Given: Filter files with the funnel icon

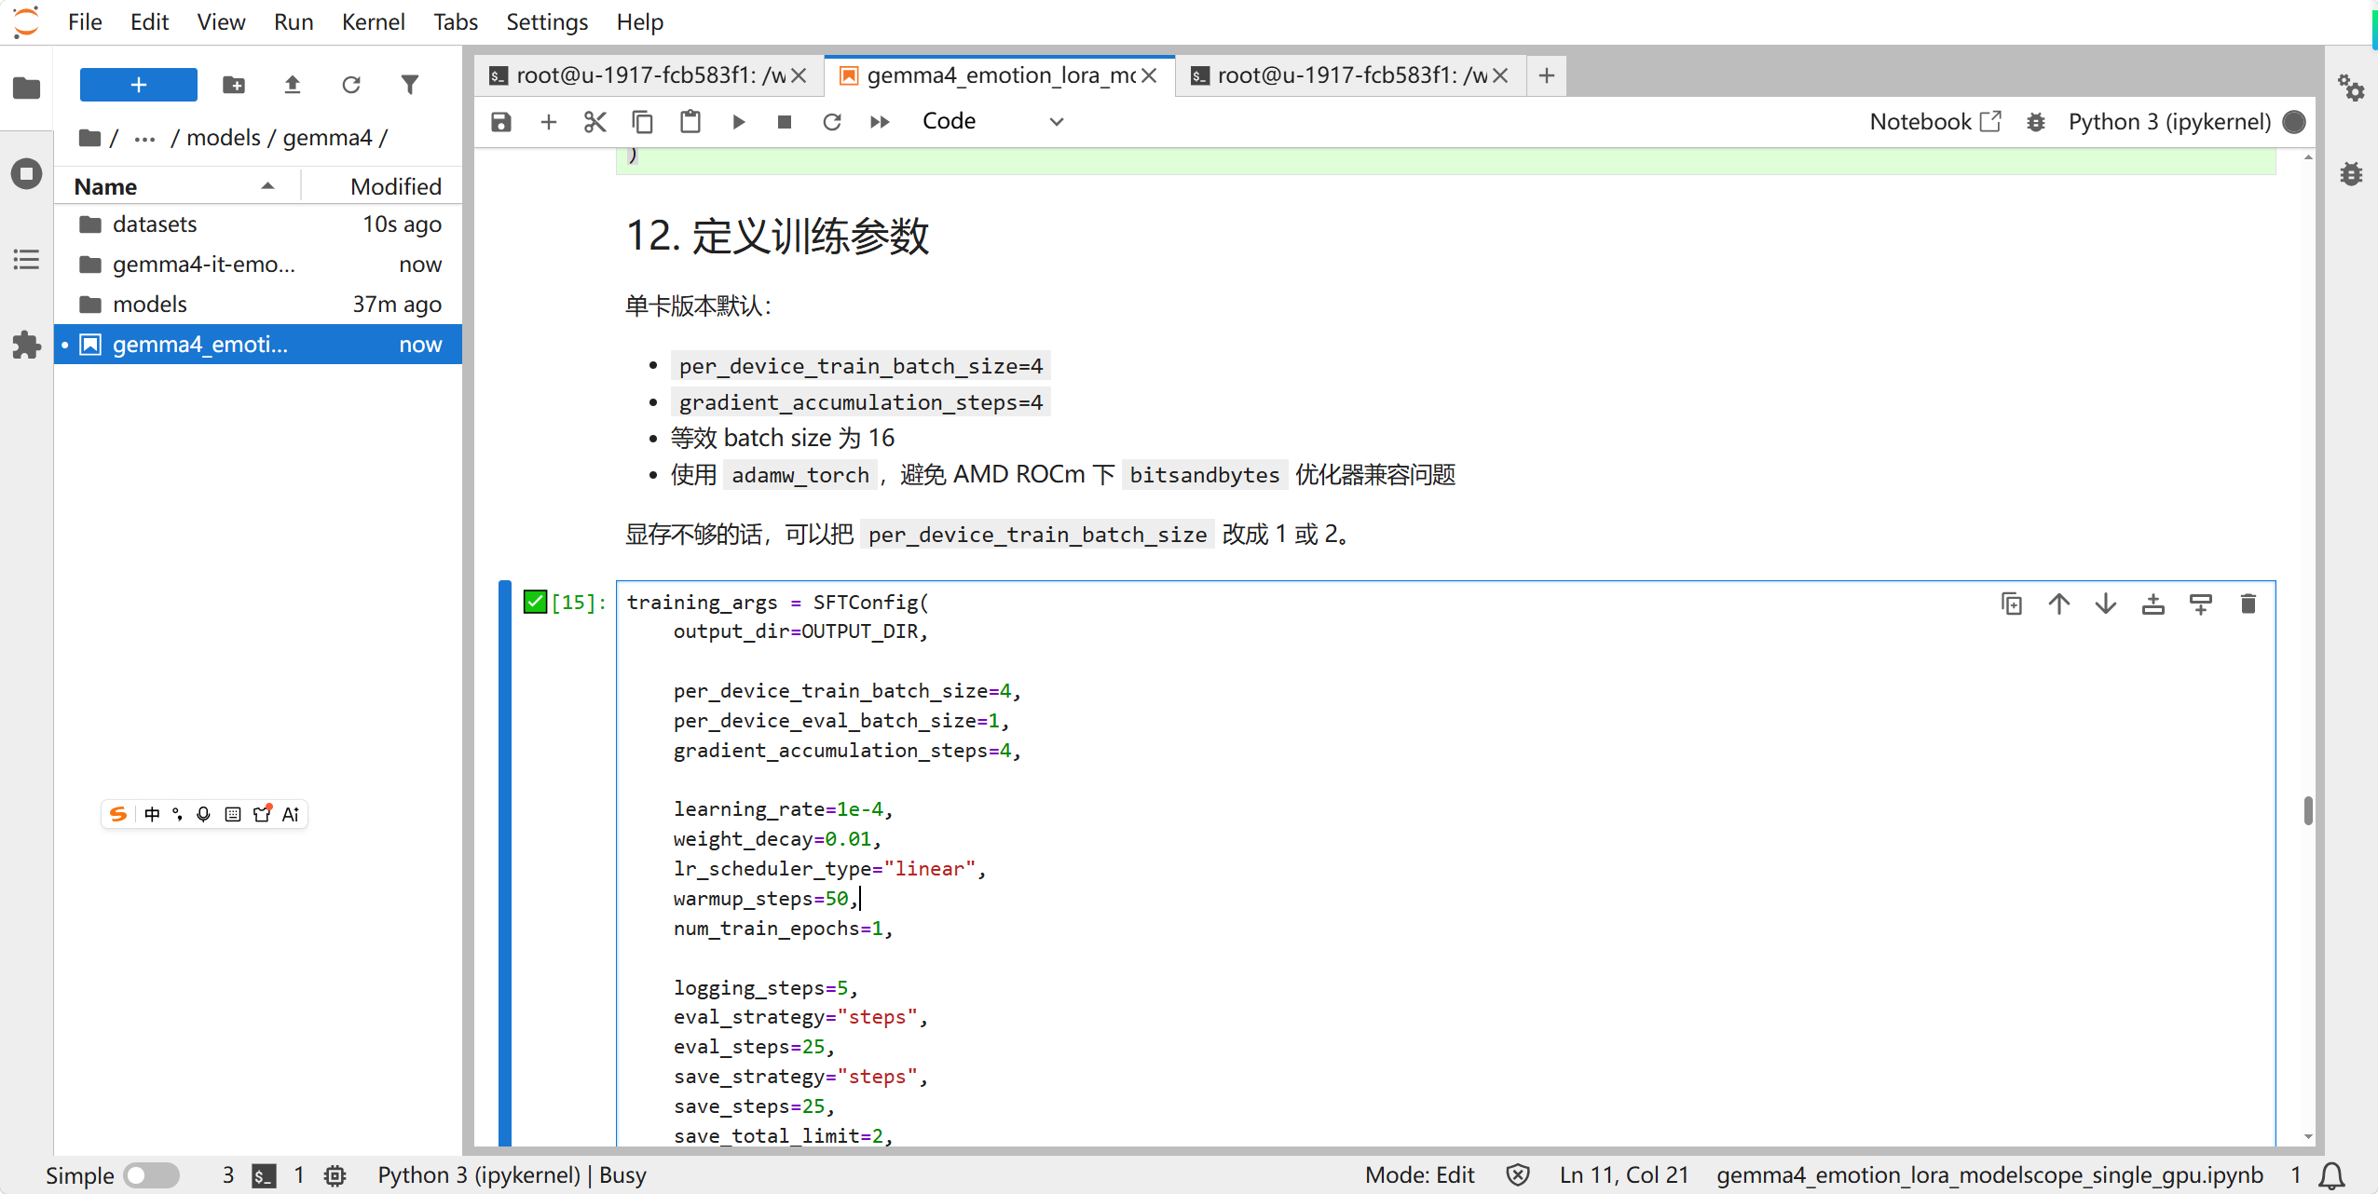Looking at the screenshot, I should tap(410, 85).
